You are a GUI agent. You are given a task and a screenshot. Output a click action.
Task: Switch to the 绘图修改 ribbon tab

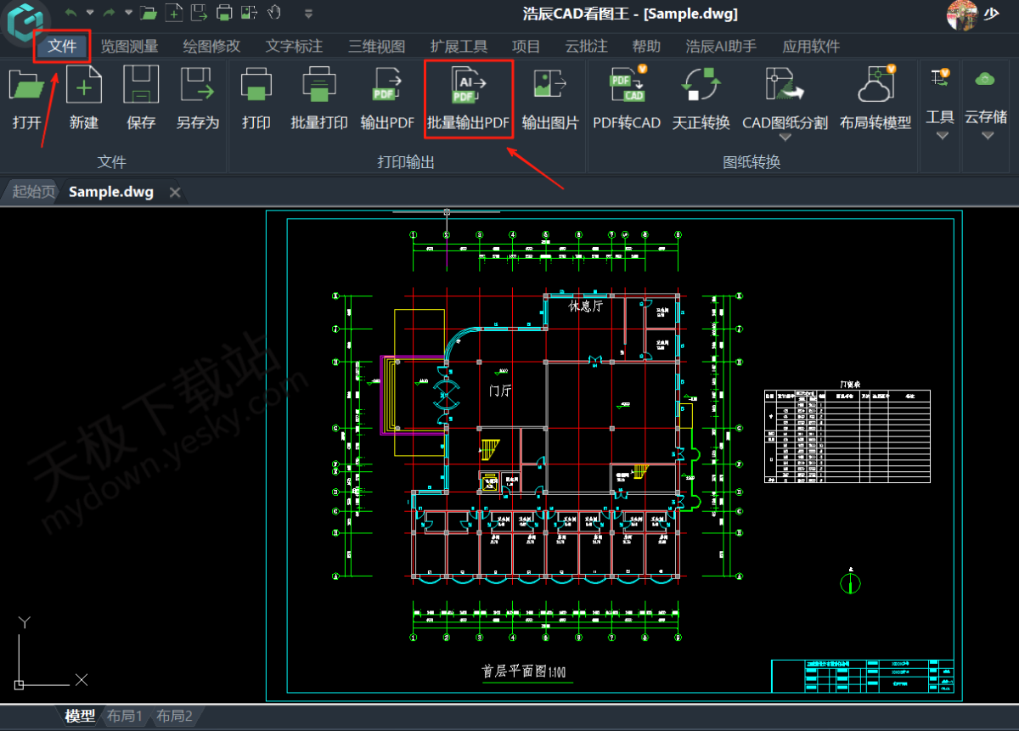pos(211,46)
